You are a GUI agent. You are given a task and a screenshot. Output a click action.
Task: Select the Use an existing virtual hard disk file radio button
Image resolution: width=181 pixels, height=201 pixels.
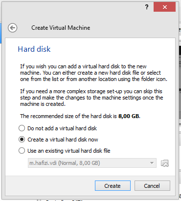[x=22, y=151]
